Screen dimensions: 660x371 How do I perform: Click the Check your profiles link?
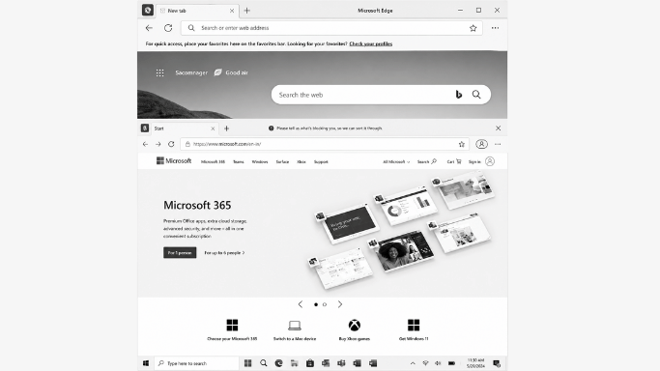(x=371, y=43)
